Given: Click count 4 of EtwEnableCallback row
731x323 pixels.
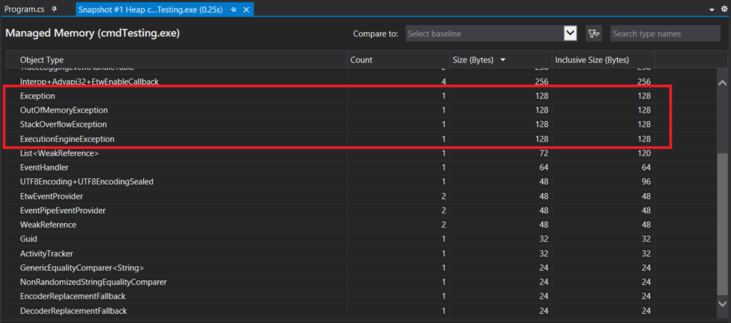Looking at the screenshot, I should coord(444,81).
